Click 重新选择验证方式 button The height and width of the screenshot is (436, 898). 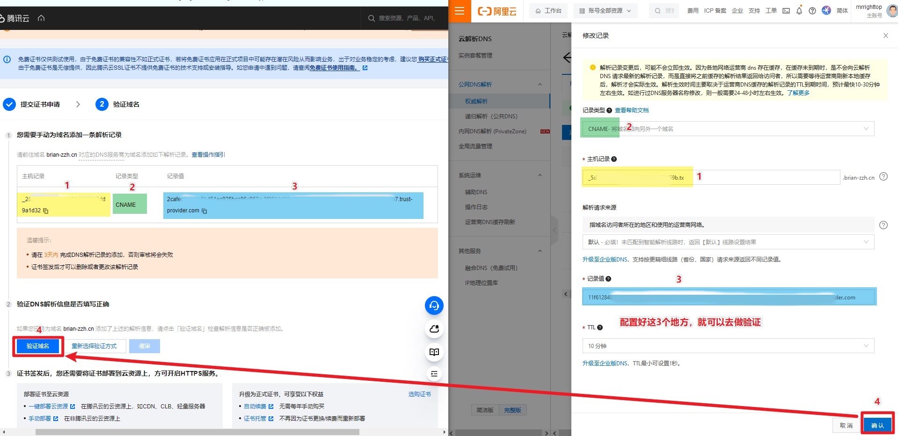94,346
